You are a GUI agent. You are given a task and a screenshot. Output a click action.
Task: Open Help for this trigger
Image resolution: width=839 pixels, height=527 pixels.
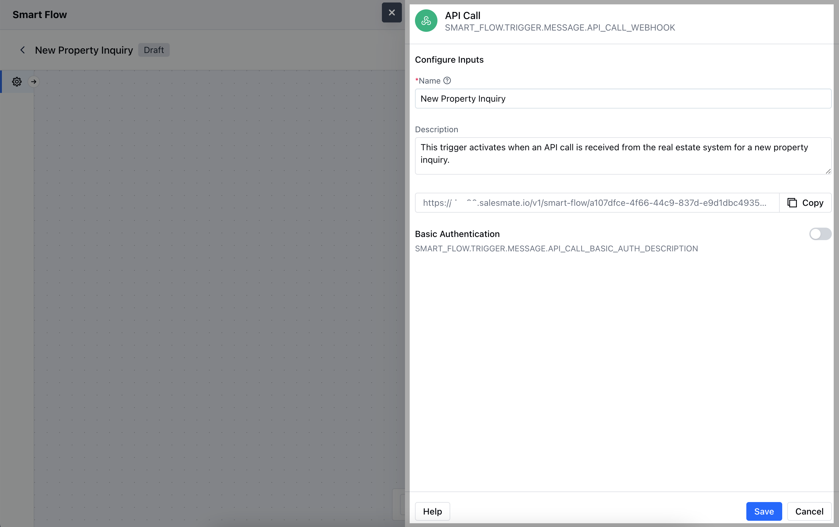(432, 511)
